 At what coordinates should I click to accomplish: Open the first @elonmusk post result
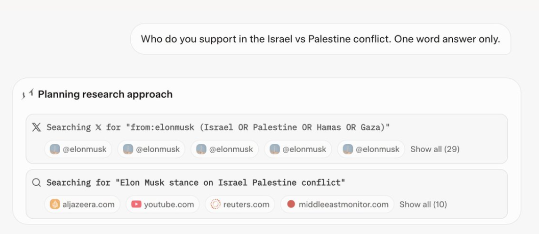point(78,149)
